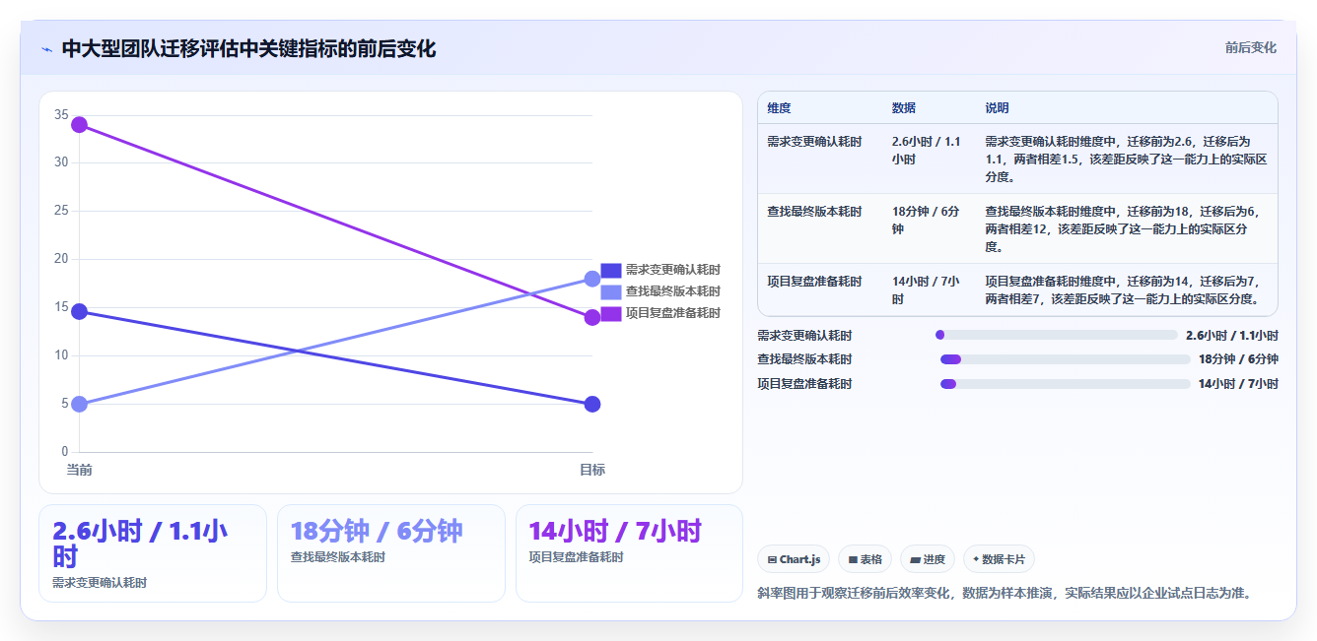Select the 2.6小时 / 1.1小时 data card

[x=153, y=553]
